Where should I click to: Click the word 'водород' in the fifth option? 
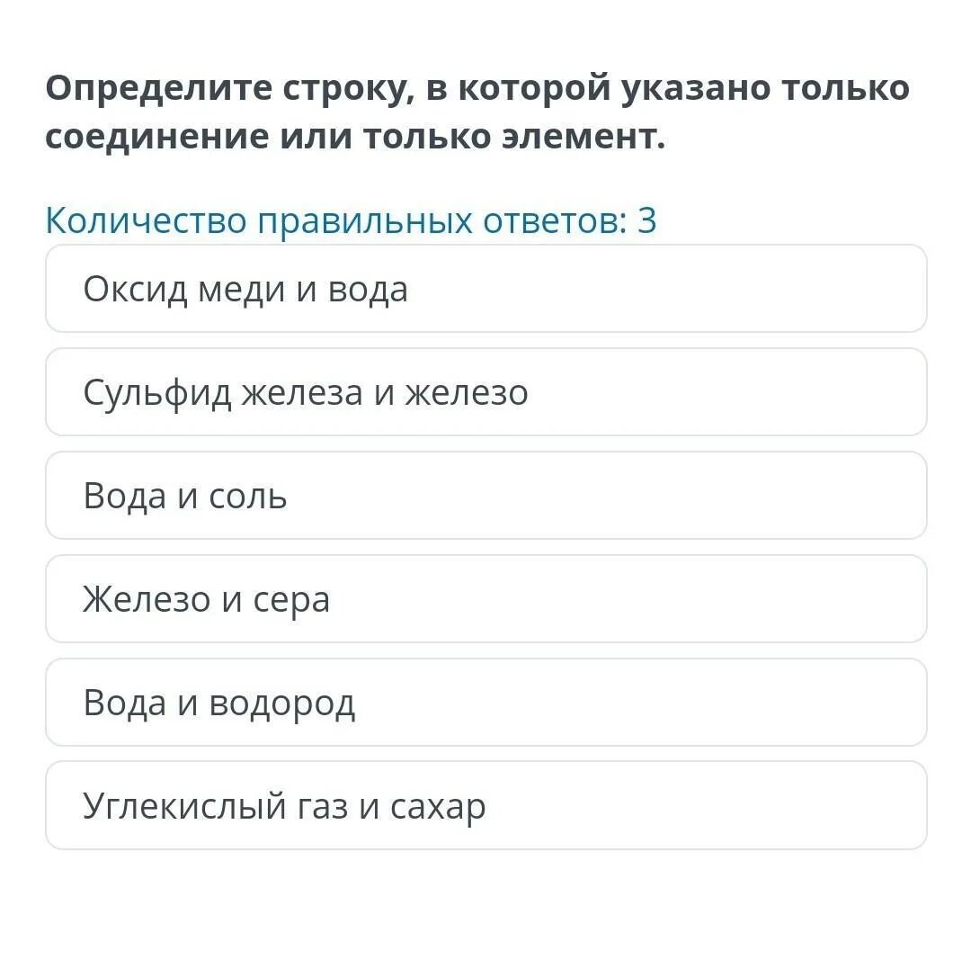[281, 705]
